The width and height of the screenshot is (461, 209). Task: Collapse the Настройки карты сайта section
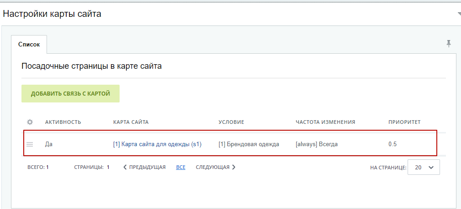(x=459, y=14)
